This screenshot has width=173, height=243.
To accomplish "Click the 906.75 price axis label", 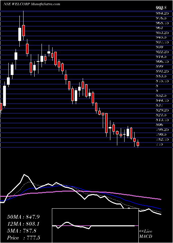I will pyautogui.click(x=162, y=61).
